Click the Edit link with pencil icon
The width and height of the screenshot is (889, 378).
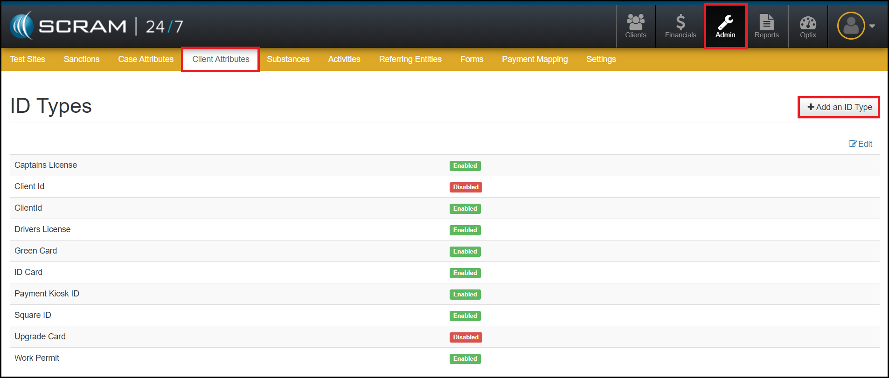pos(861,144)
